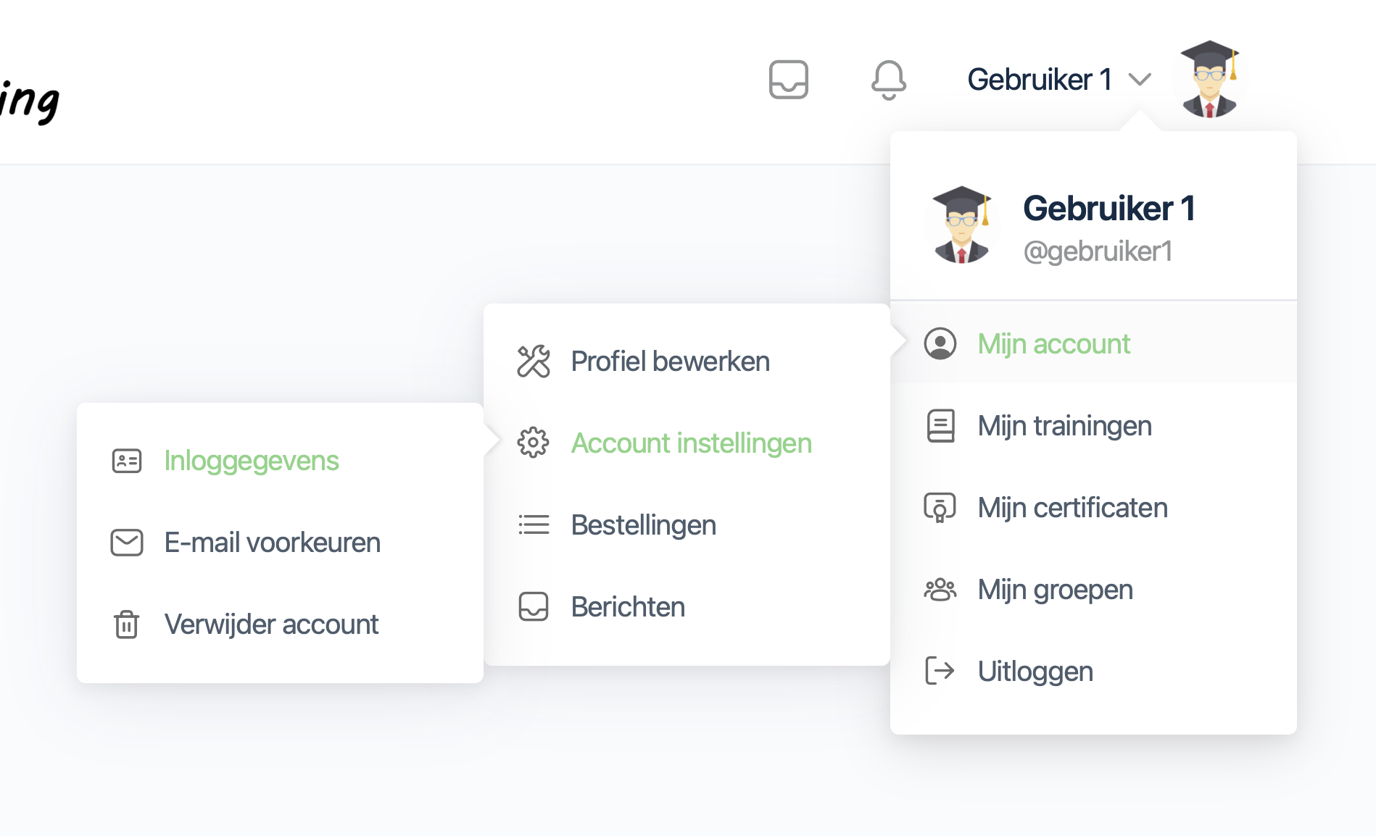The image size is (1376, 836).
Task: Click the Mijn groepen people icon
Action: (x=940, y=590)
